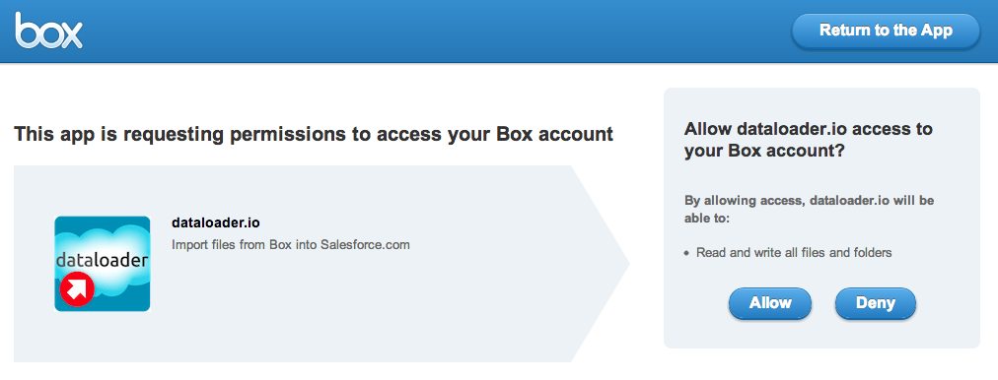
Task: Click the 'Import files from Box' description
Action: (x=290, y=244)
